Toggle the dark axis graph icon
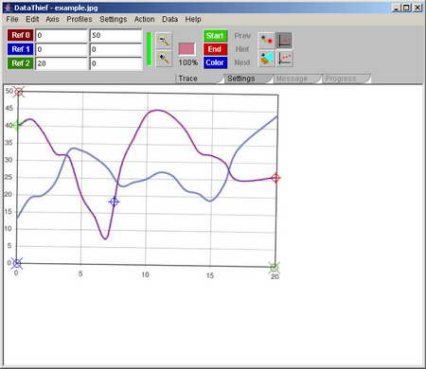The image size is (426, 369). tap(285, 41)
